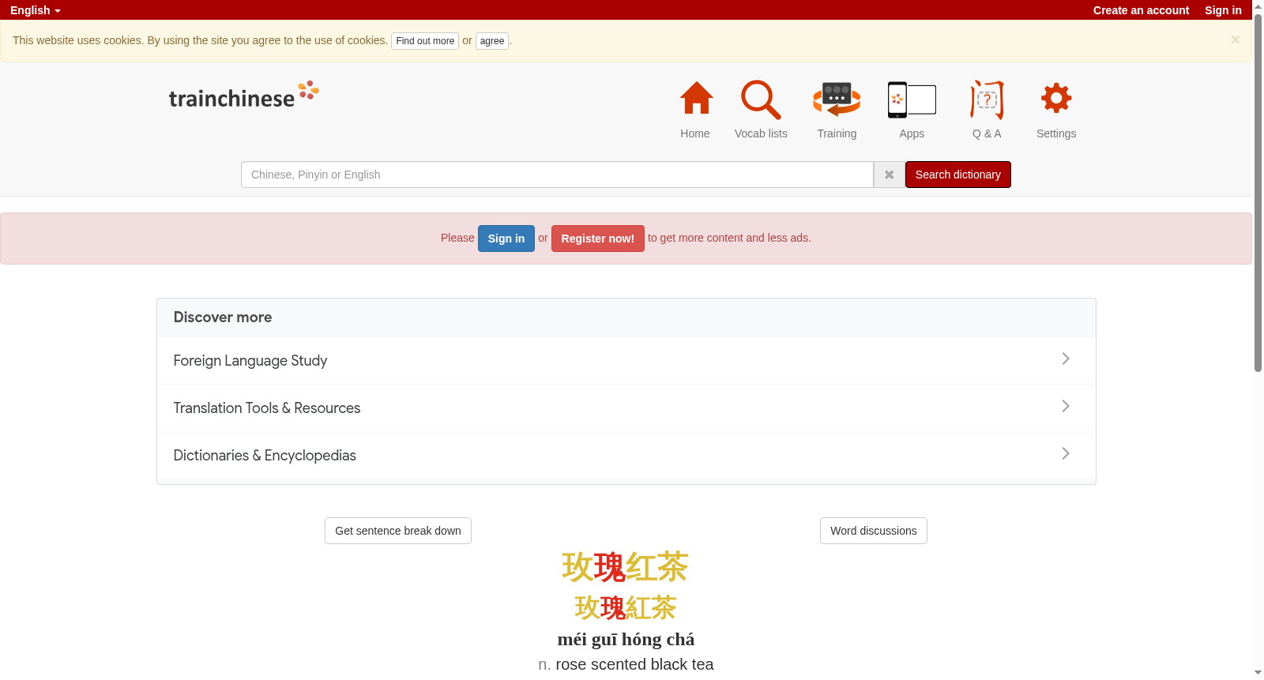Screen dimensions: 1264x680
Task: Open the Q & A icon
Action: tap(987, 100)
